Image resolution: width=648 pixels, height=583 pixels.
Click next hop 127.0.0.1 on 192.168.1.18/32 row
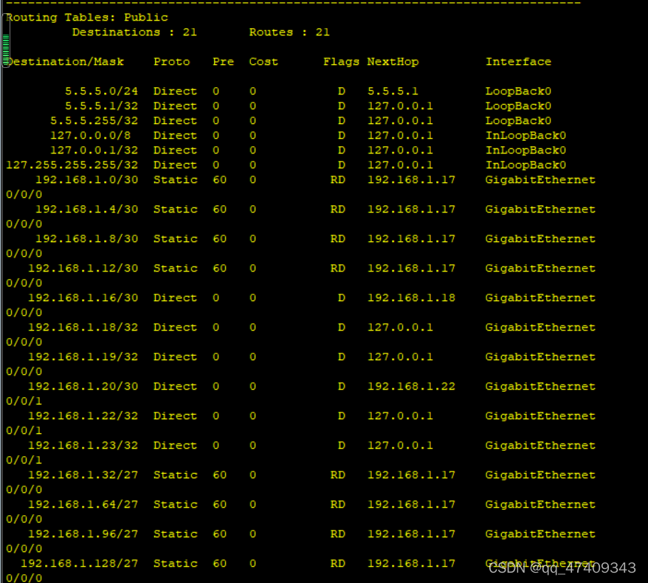(x=400, y=327)
